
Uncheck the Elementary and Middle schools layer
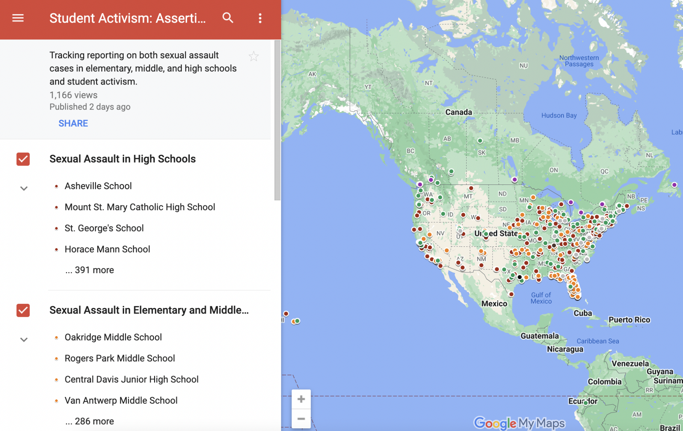pos(23,310)
